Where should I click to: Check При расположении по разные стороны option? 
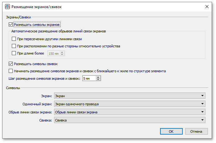[x=13, y=46]
